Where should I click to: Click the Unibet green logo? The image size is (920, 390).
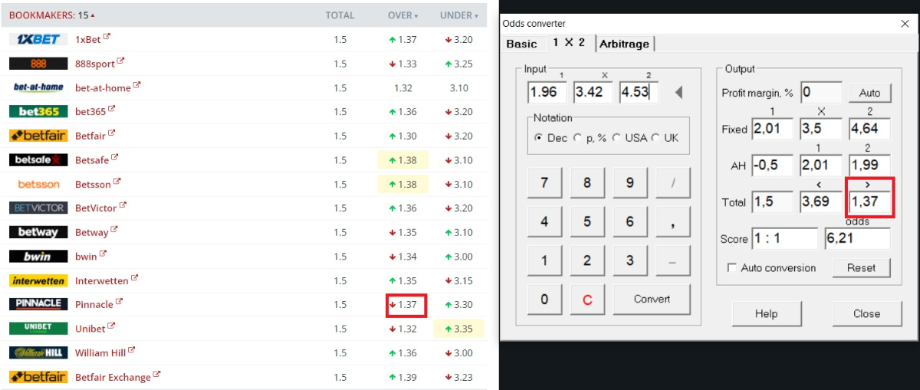click(x=38, y=328)
